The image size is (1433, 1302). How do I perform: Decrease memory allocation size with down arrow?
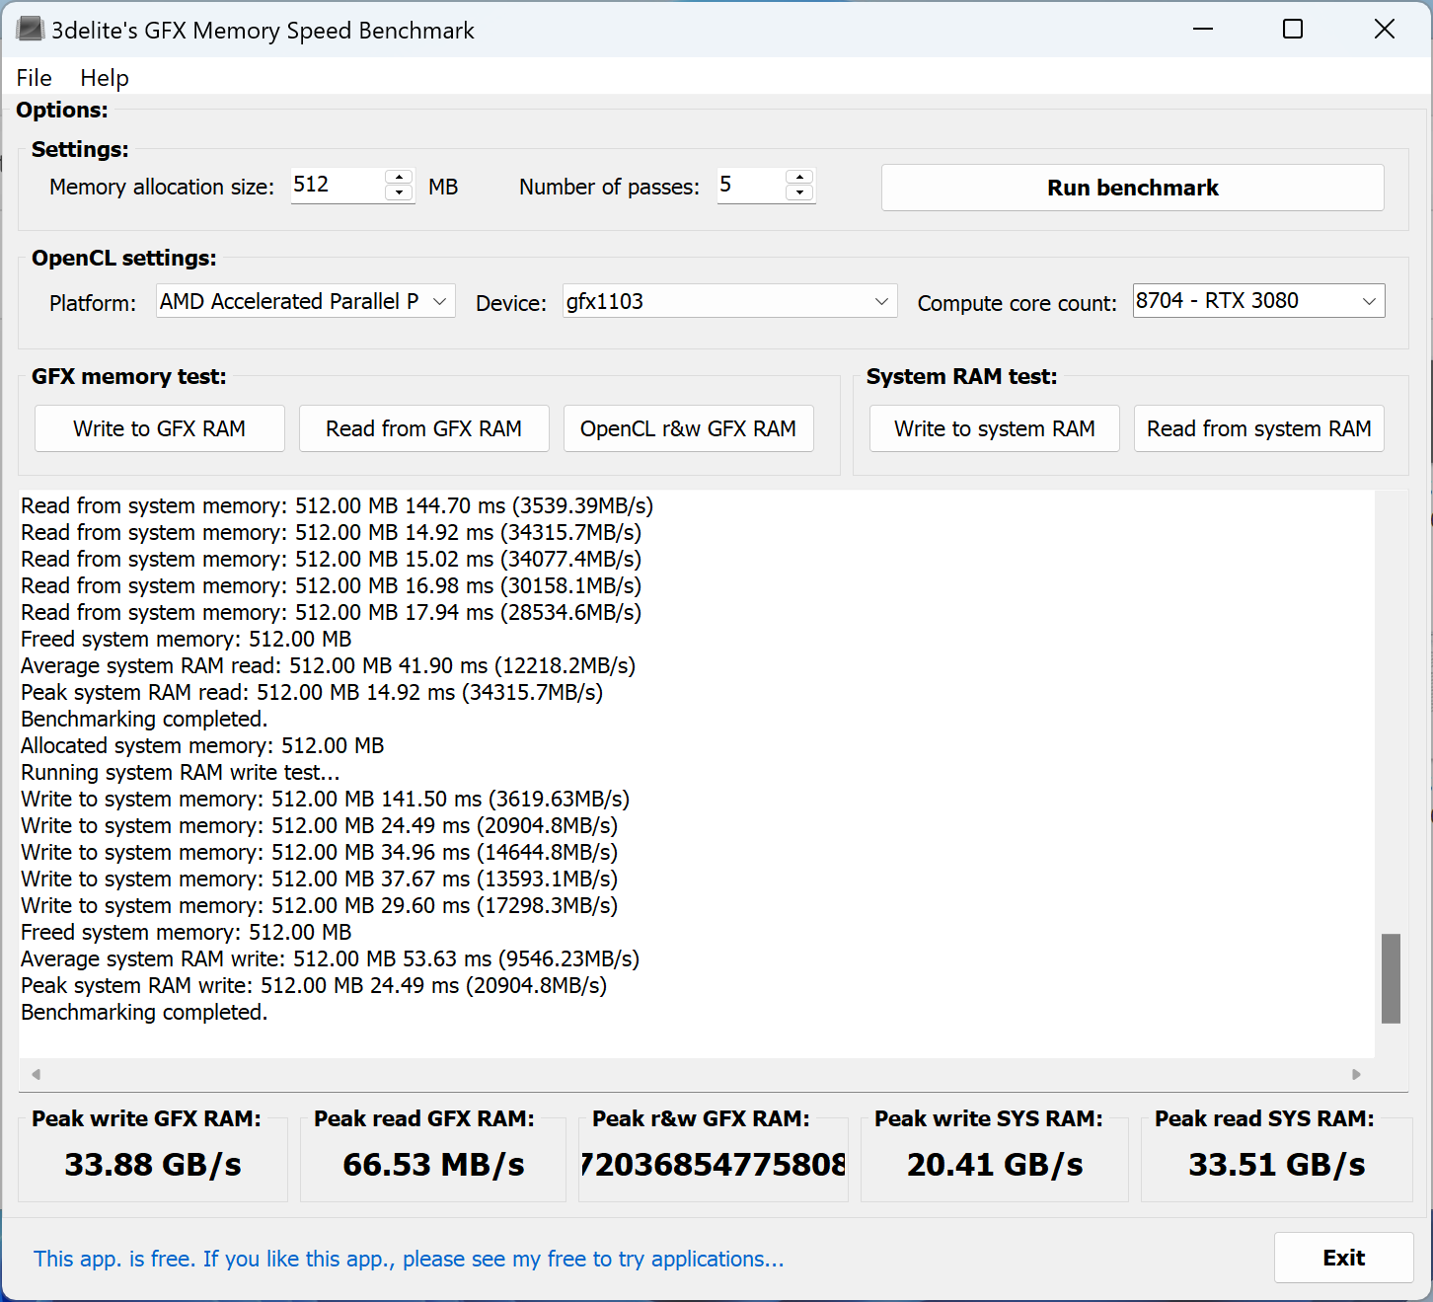(399, 193)
